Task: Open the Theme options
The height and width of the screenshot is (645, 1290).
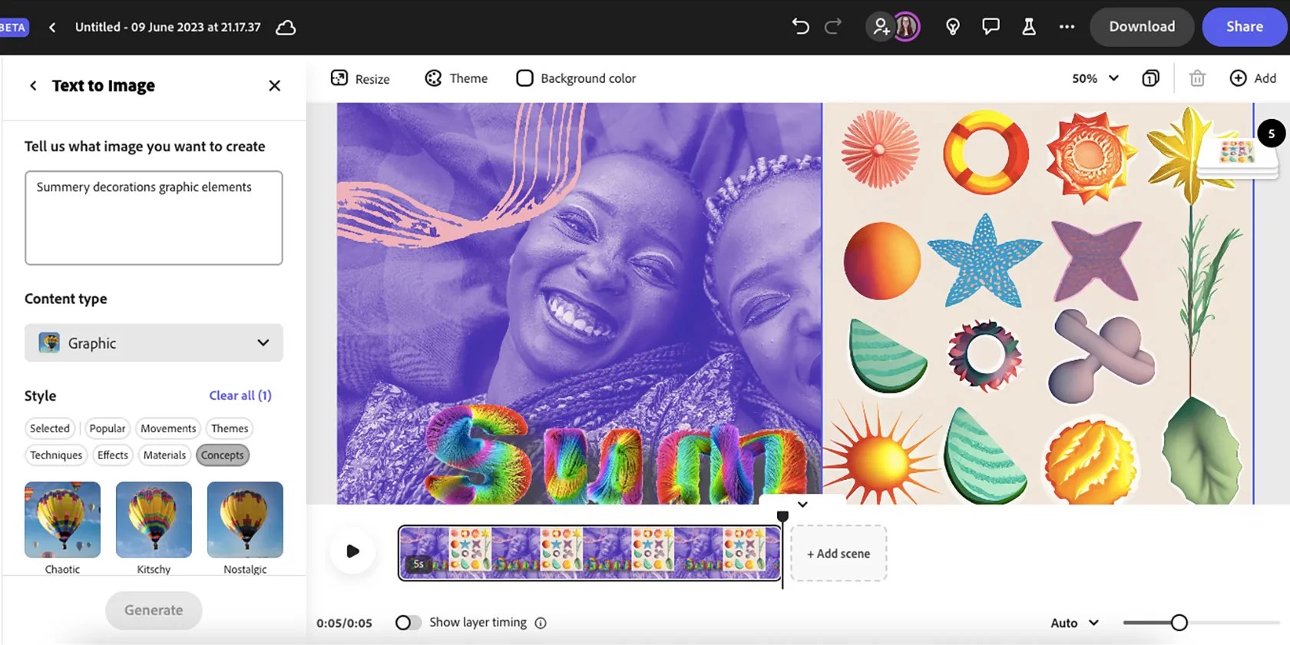Action: point(456,78)
